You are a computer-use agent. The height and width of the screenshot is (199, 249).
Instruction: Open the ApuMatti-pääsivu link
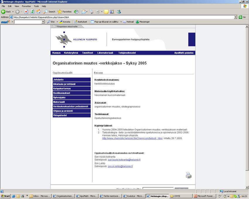coord(184,53)
